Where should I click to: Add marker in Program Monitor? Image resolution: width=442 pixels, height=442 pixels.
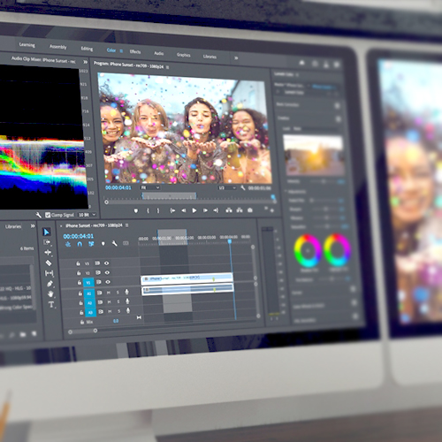pyautogui.click(x=136, y=210)
